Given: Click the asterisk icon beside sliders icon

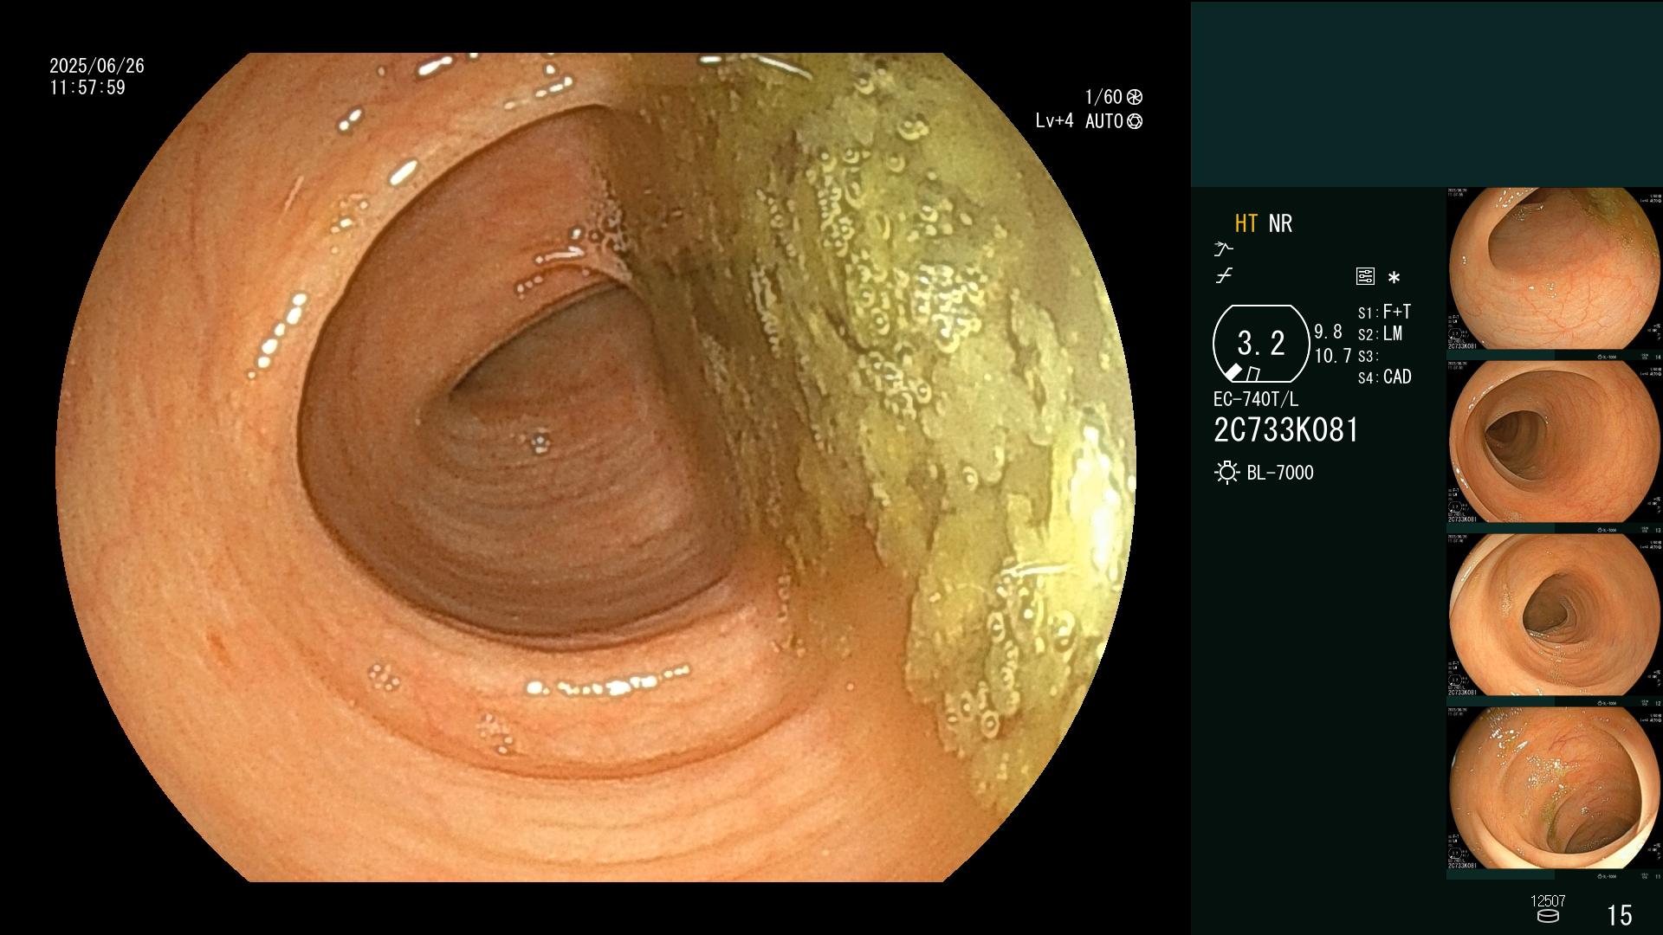Looking at the screenshot, I should coord(1394,278).
